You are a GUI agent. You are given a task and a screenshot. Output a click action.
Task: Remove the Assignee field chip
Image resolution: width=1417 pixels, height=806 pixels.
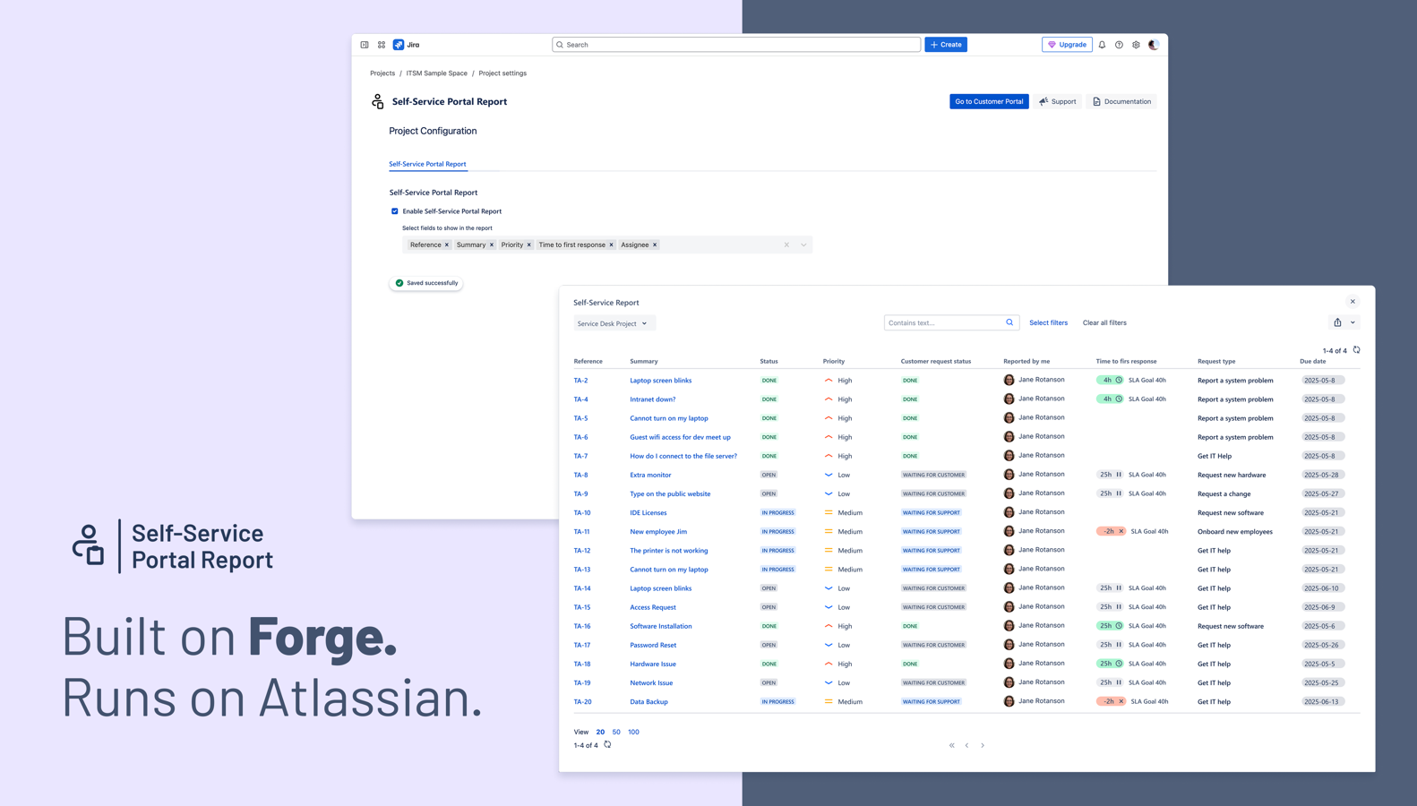tap(655, 244)
